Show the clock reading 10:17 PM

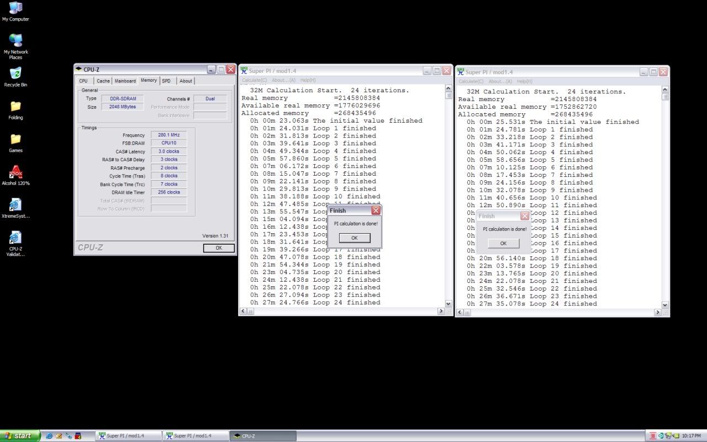tap(692, 436)
